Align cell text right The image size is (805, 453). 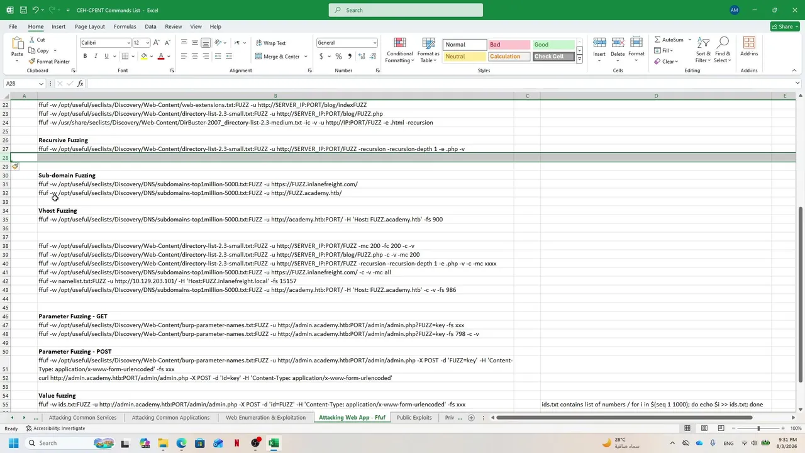[x=206, y=56]
